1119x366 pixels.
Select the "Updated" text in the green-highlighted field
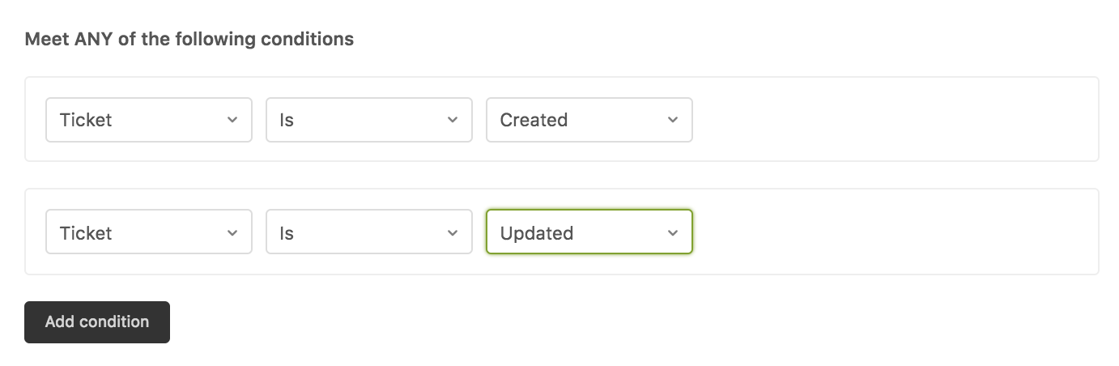[x=536, y=233]
